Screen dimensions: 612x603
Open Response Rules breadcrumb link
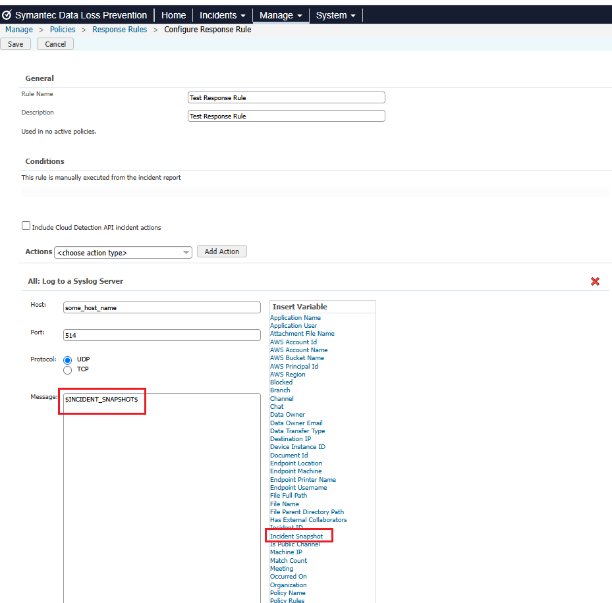(x=120, y=30)
